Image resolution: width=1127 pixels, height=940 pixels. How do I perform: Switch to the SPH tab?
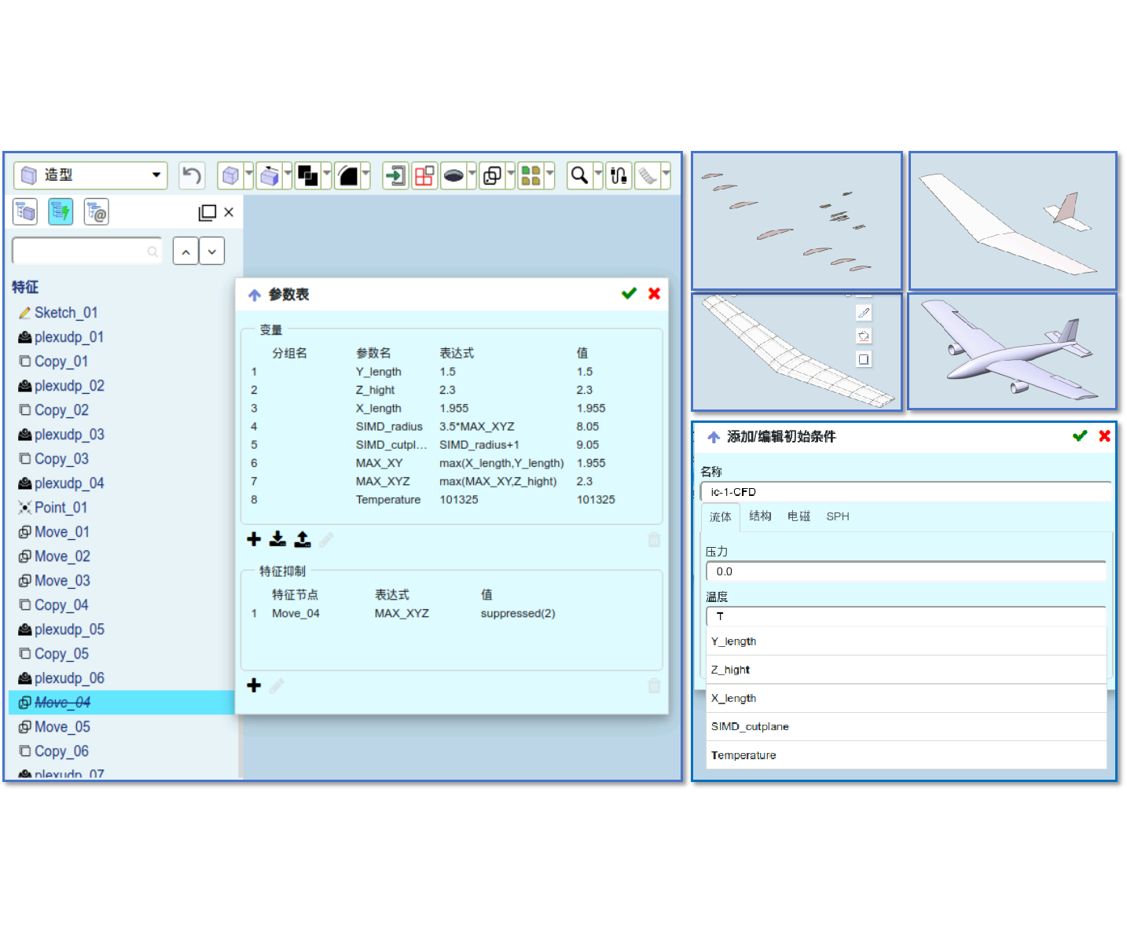tap(838, 516)
